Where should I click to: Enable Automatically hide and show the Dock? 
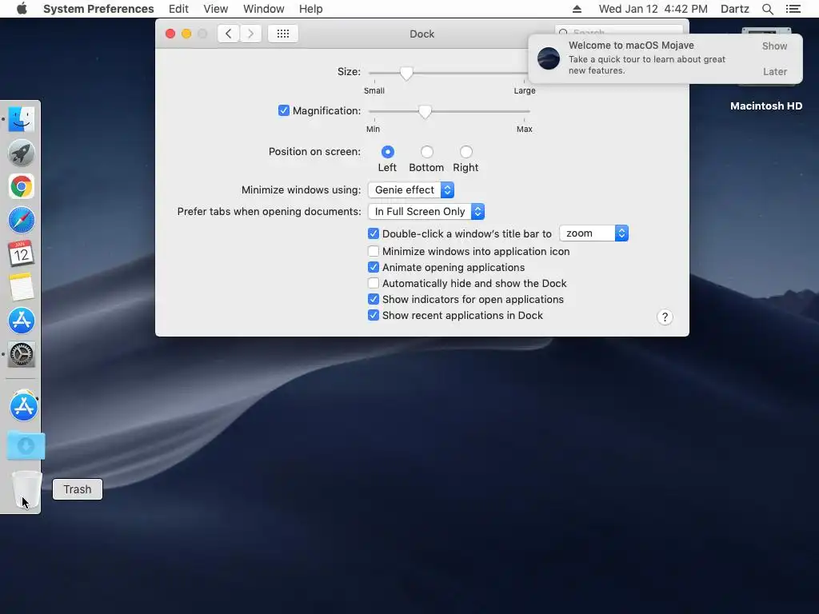[373, 284]
